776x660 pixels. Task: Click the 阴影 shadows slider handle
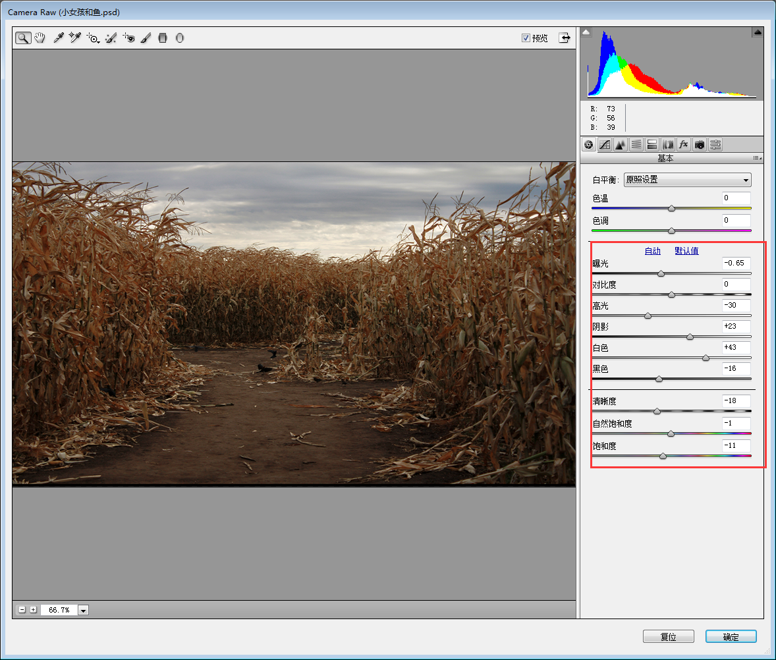(x=690, y=337)
